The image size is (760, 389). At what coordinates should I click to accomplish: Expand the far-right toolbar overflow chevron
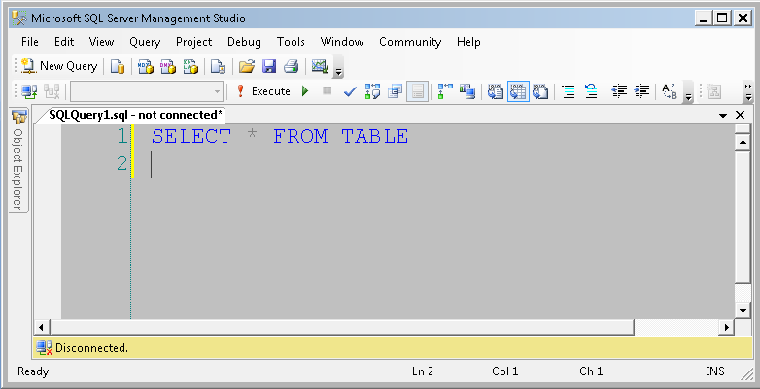pyautogui.click(x=748, y=91)
